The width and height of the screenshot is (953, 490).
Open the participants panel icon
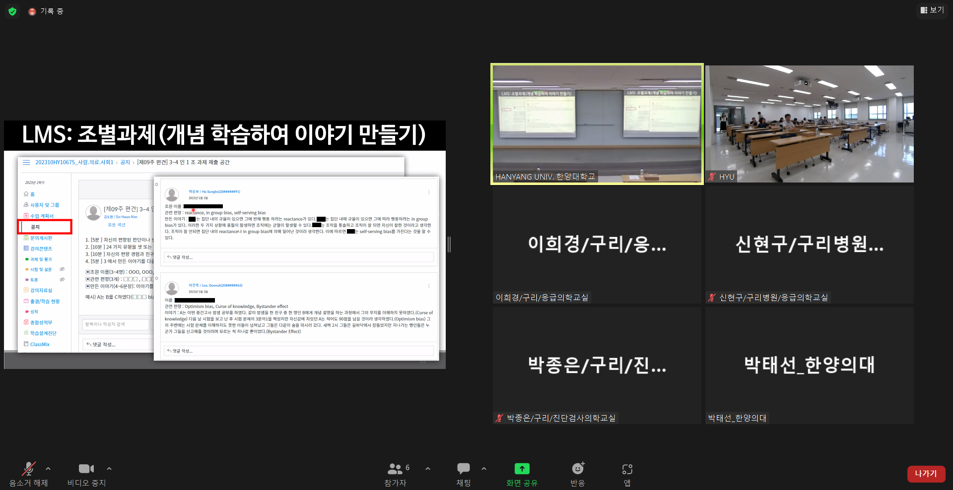pyautogui.click(x=395, y=469)
